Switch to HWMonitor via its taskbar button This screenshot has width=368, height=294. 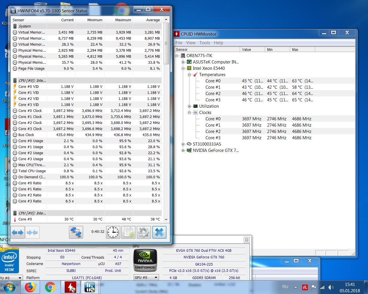click(x=70, y=287)
